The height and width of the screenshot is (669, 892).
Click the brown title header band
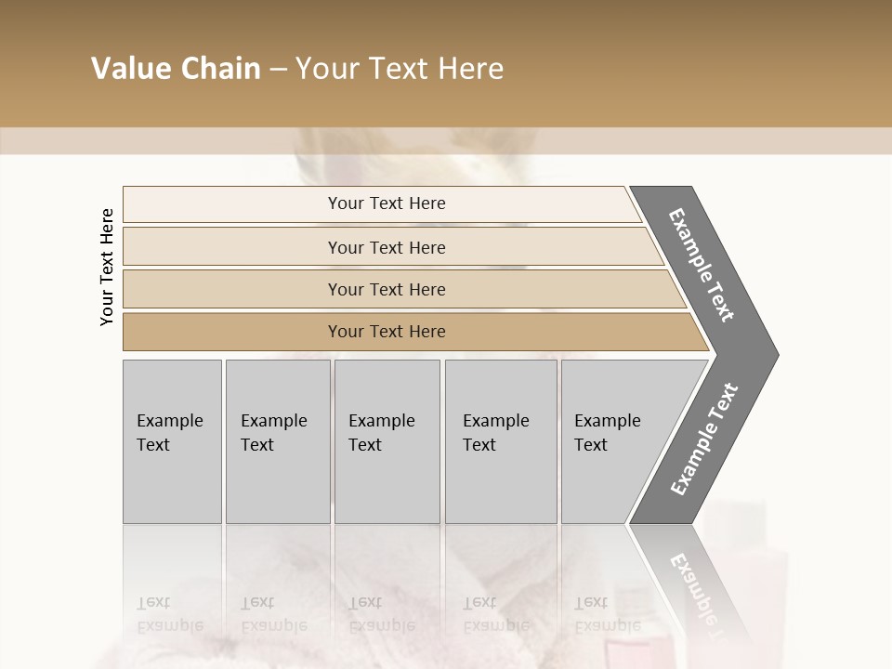tap(446, 63)
